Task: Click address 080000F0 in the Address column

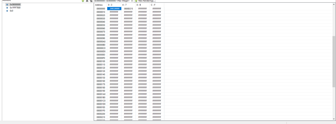Action: [101, 58]
